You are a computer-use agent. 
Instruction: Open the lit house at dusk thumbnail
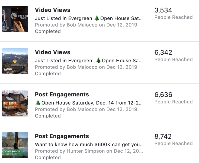click(15, 103)
